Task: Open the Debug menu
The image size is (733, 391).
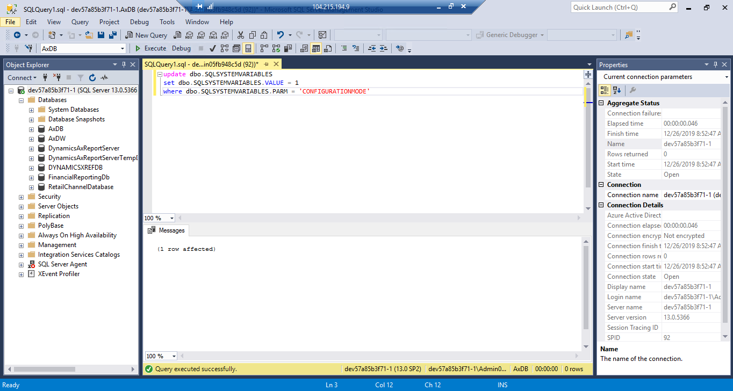Action: [139, 22]
